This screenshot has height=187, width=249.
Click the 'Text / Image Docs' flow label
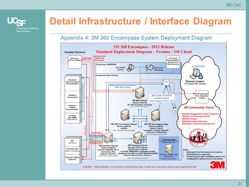96,137
